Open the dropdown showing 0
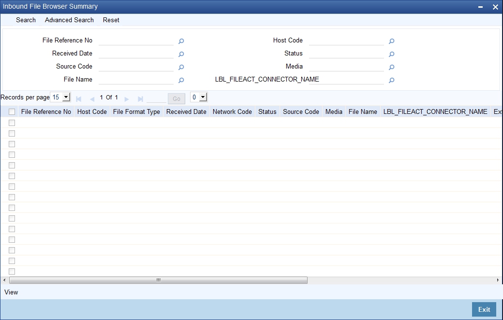This screenshot has width=503, height=320. [x=199, y=97]
